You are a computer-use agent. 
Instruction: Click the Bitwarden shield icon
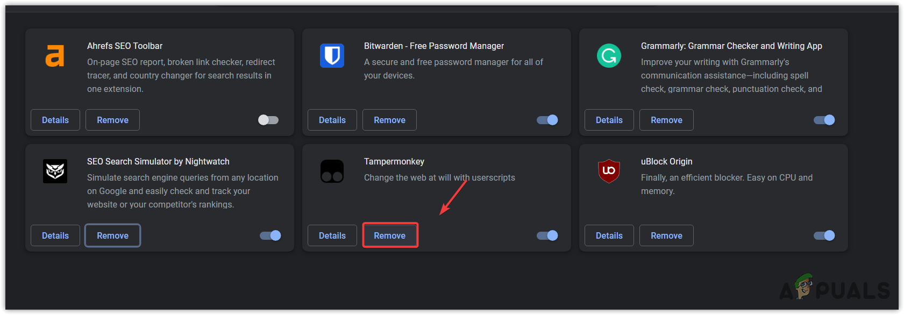point(332,55)
